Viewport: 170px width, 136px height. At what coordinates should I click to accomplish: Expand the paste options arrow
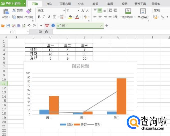[x=9, y=17]
